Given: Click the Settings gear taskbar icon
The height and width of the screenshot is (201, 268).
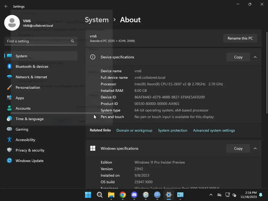Looking at the screenshot, I should tap(169, 195).
